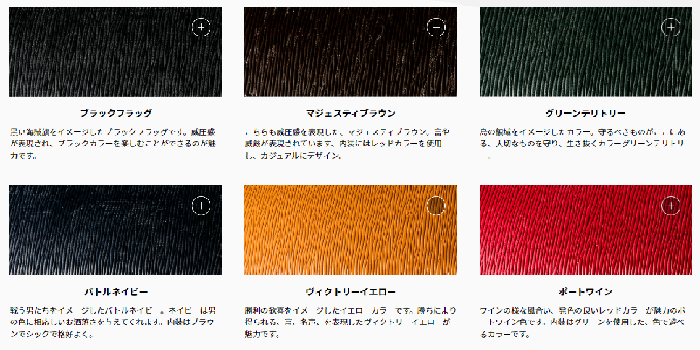Expand the マジェスティブラウン image with plus icon
Viewport: 700px width, 350px height.
(436, 27)
